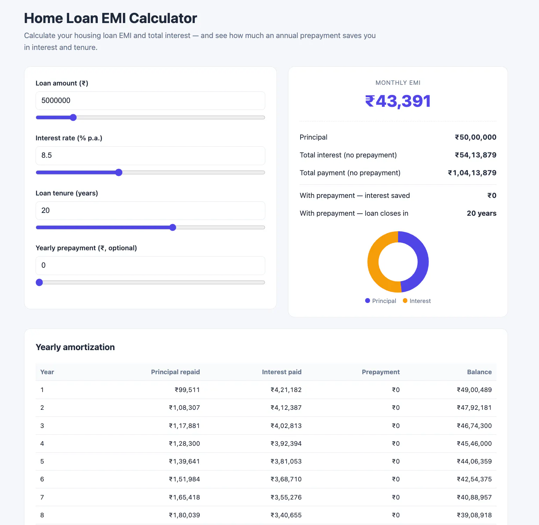Click balance cell ₹44,06,359
The image size is (539, 525).
(474, 461)
